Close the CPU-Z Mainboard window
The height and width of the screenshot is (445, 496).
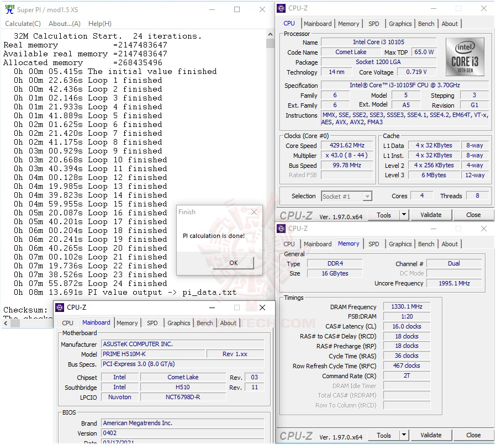click(x=262, y=308)
